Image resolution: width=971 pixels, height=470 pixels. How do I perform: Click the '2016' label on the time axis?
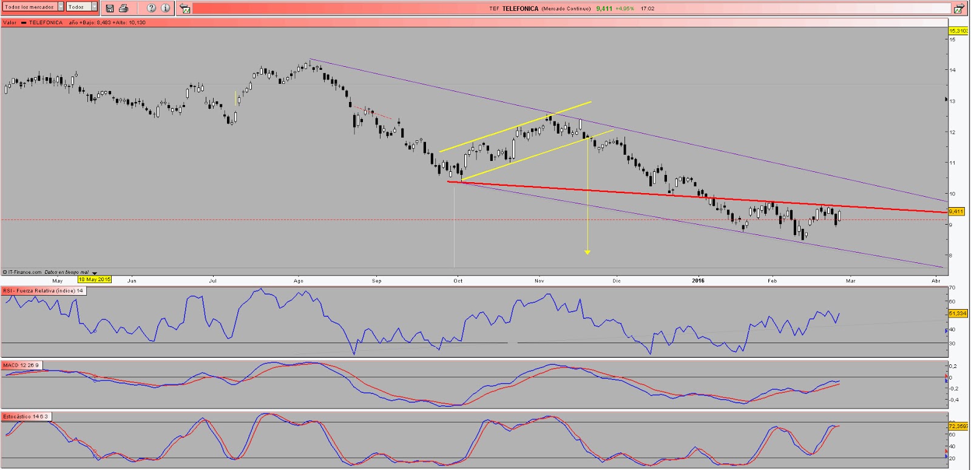(x=699, y=281)
